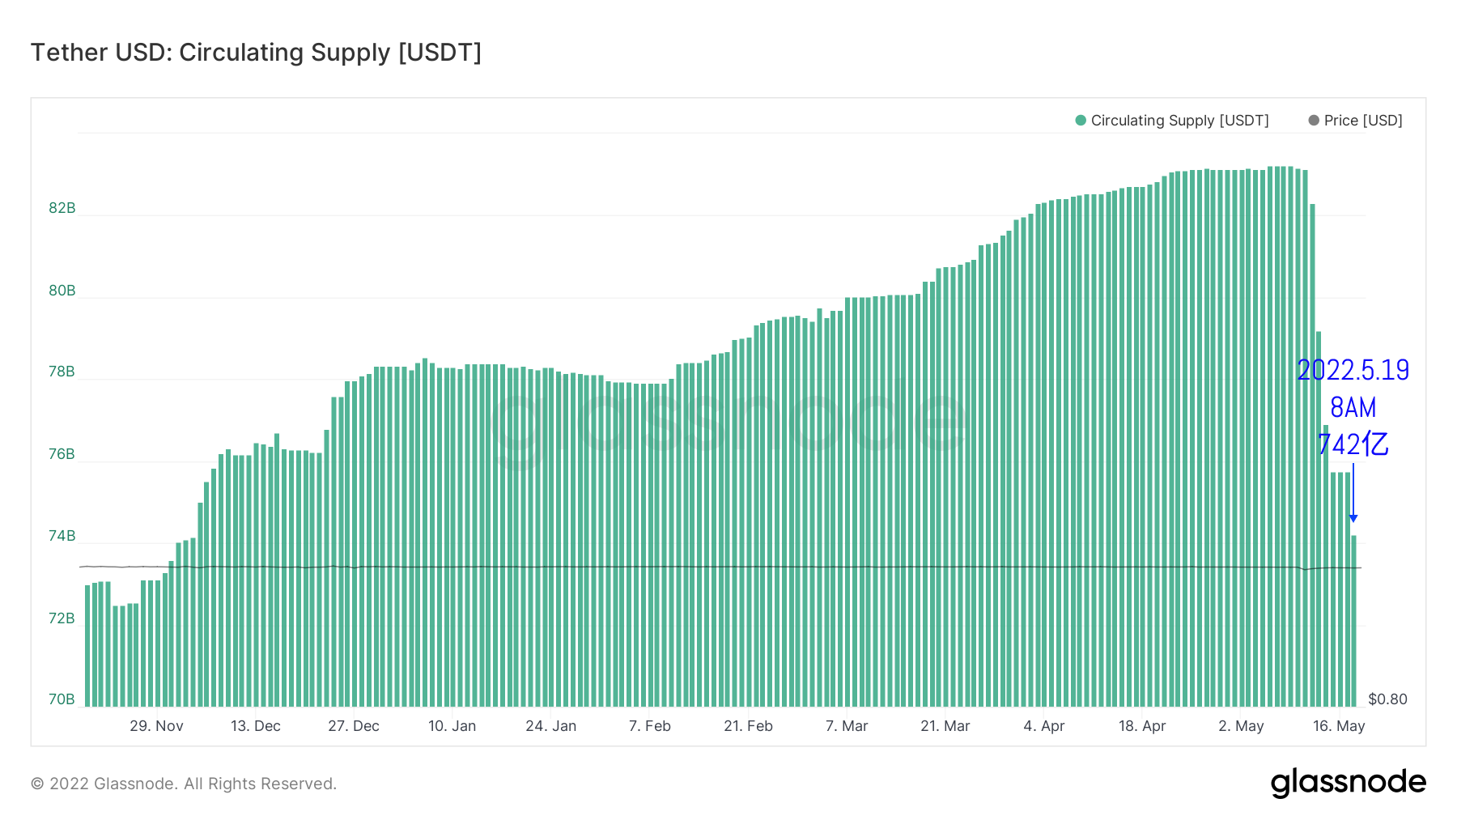
Task: Click the 74B y-axis label
Action: click(x=62, y=536)
